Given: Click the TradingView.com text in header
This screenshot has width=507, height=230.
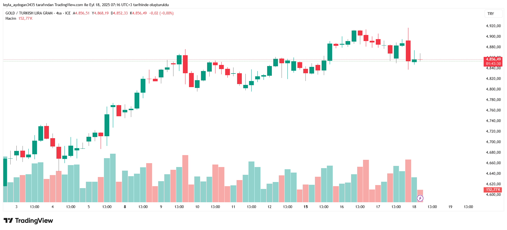Looking at the screenshot, I should coord(69,5).
